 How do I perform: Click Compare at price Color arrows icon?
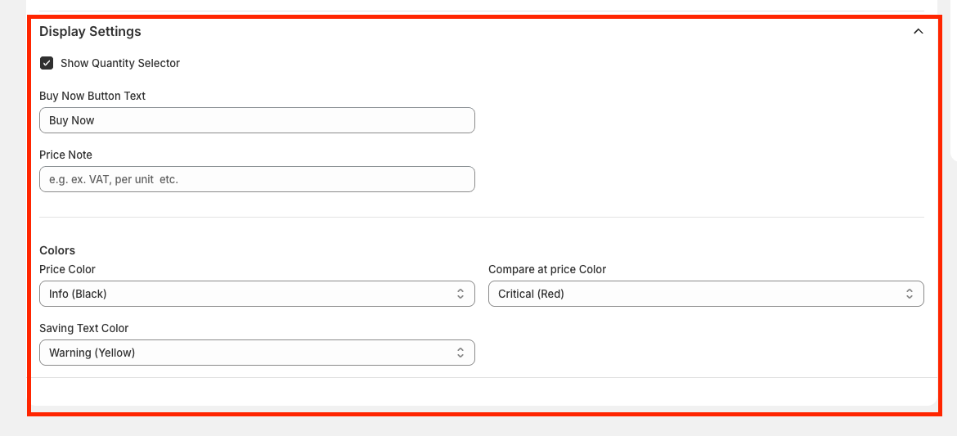[910, 294]
